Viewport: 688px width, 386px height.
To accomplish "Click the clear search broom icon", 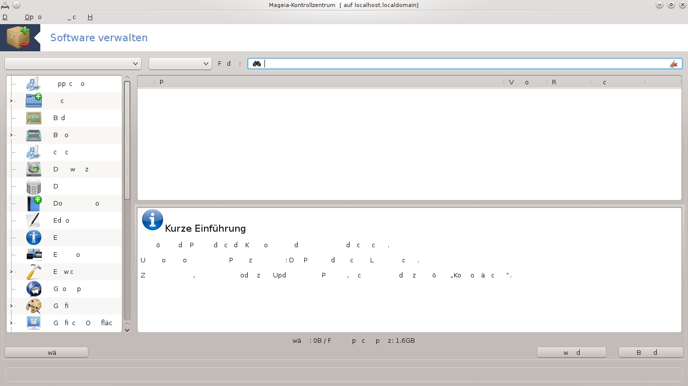I will 673,64.
